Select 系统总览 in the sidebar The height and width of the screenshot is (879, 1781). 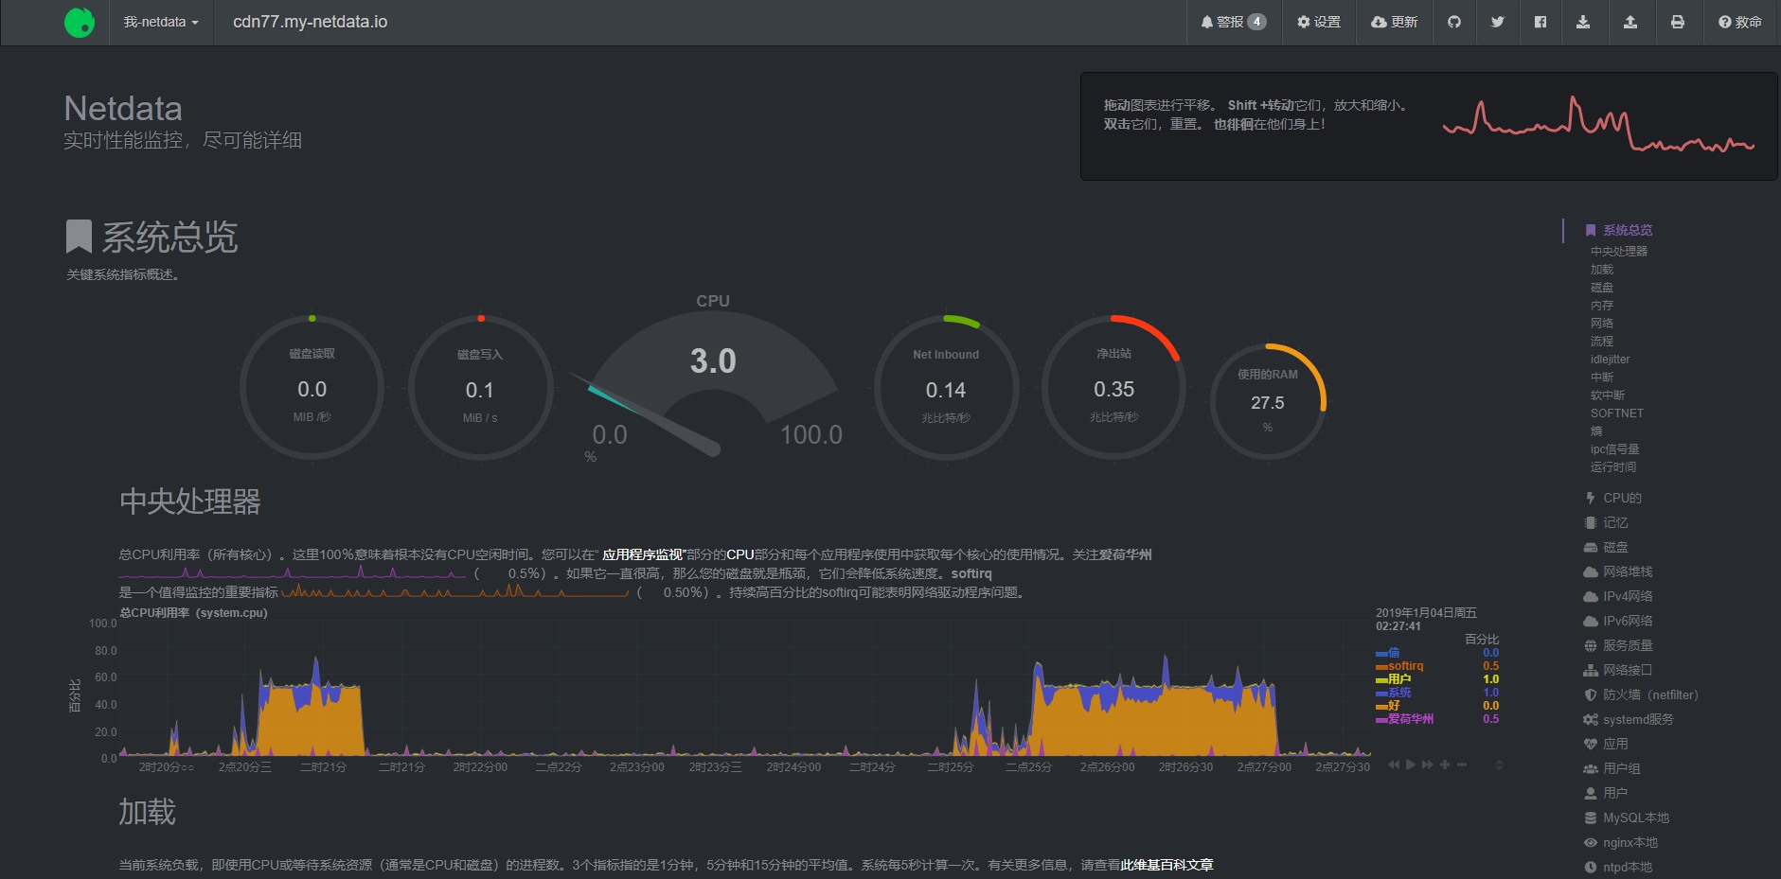point(1628,230)
